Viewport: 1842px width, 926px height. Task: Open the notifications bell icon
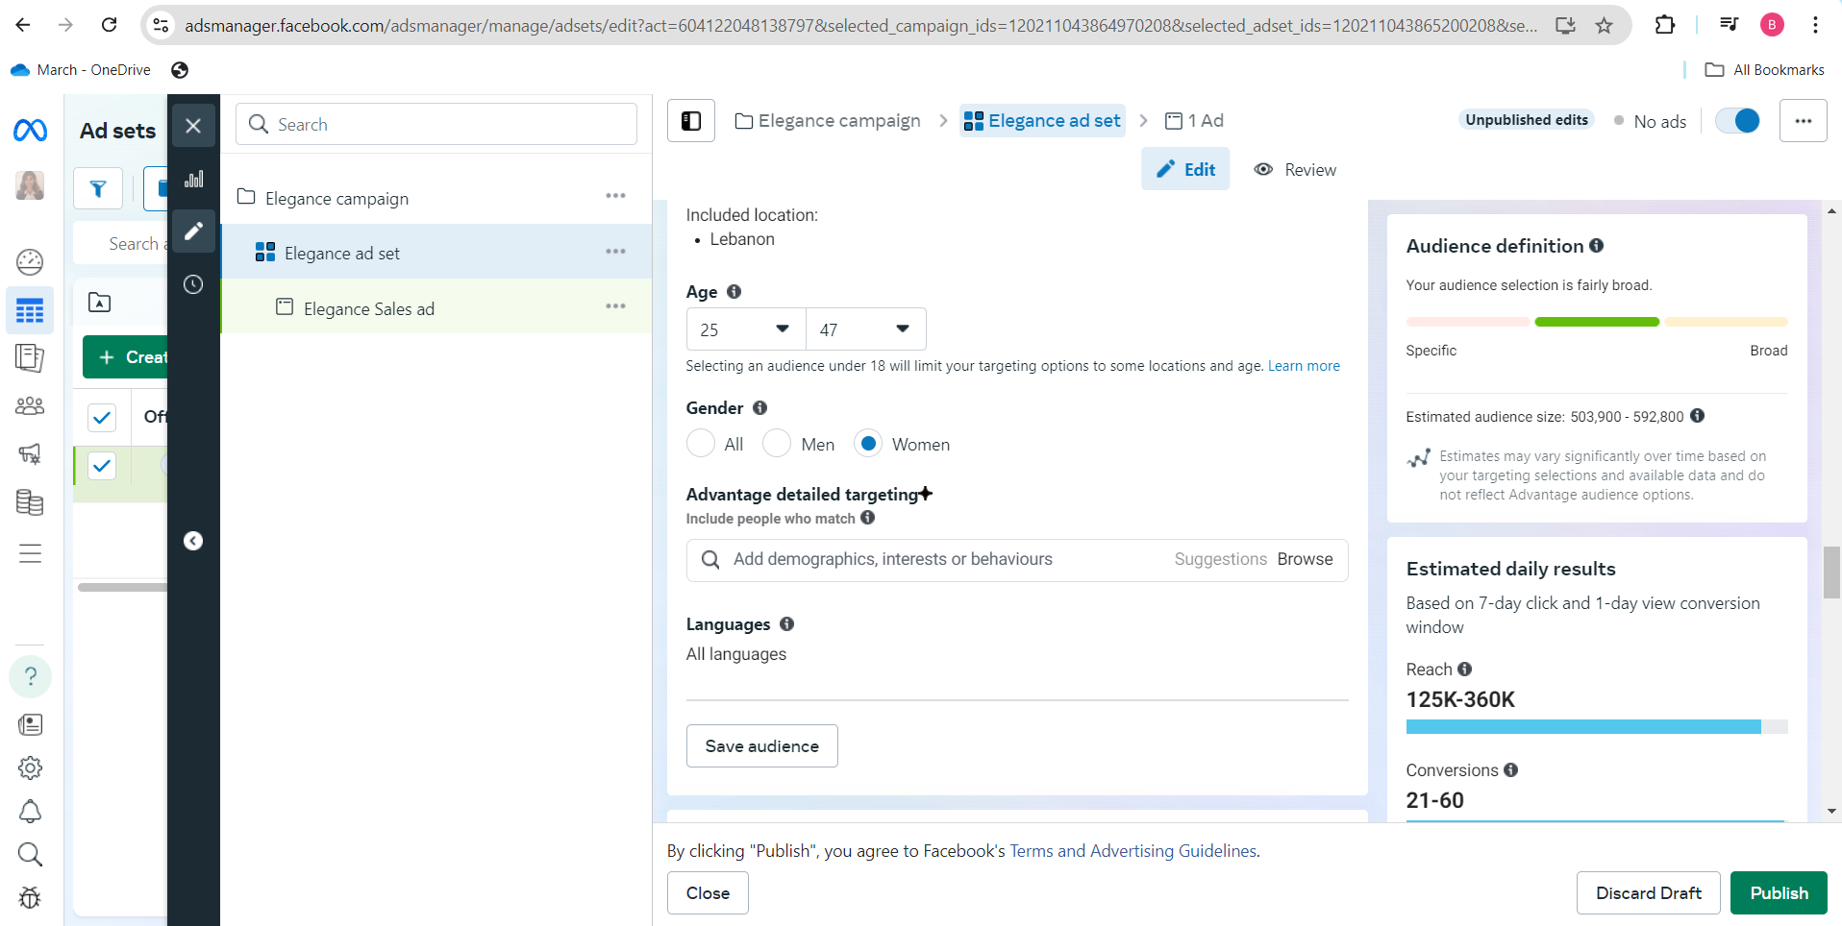(x=30, y=812)
